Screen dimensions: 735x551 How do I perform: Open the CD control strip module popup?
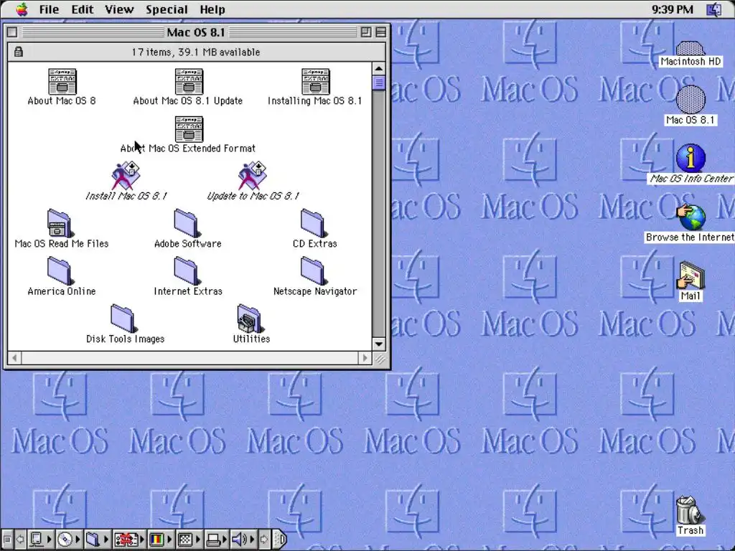tap(69, 540)
